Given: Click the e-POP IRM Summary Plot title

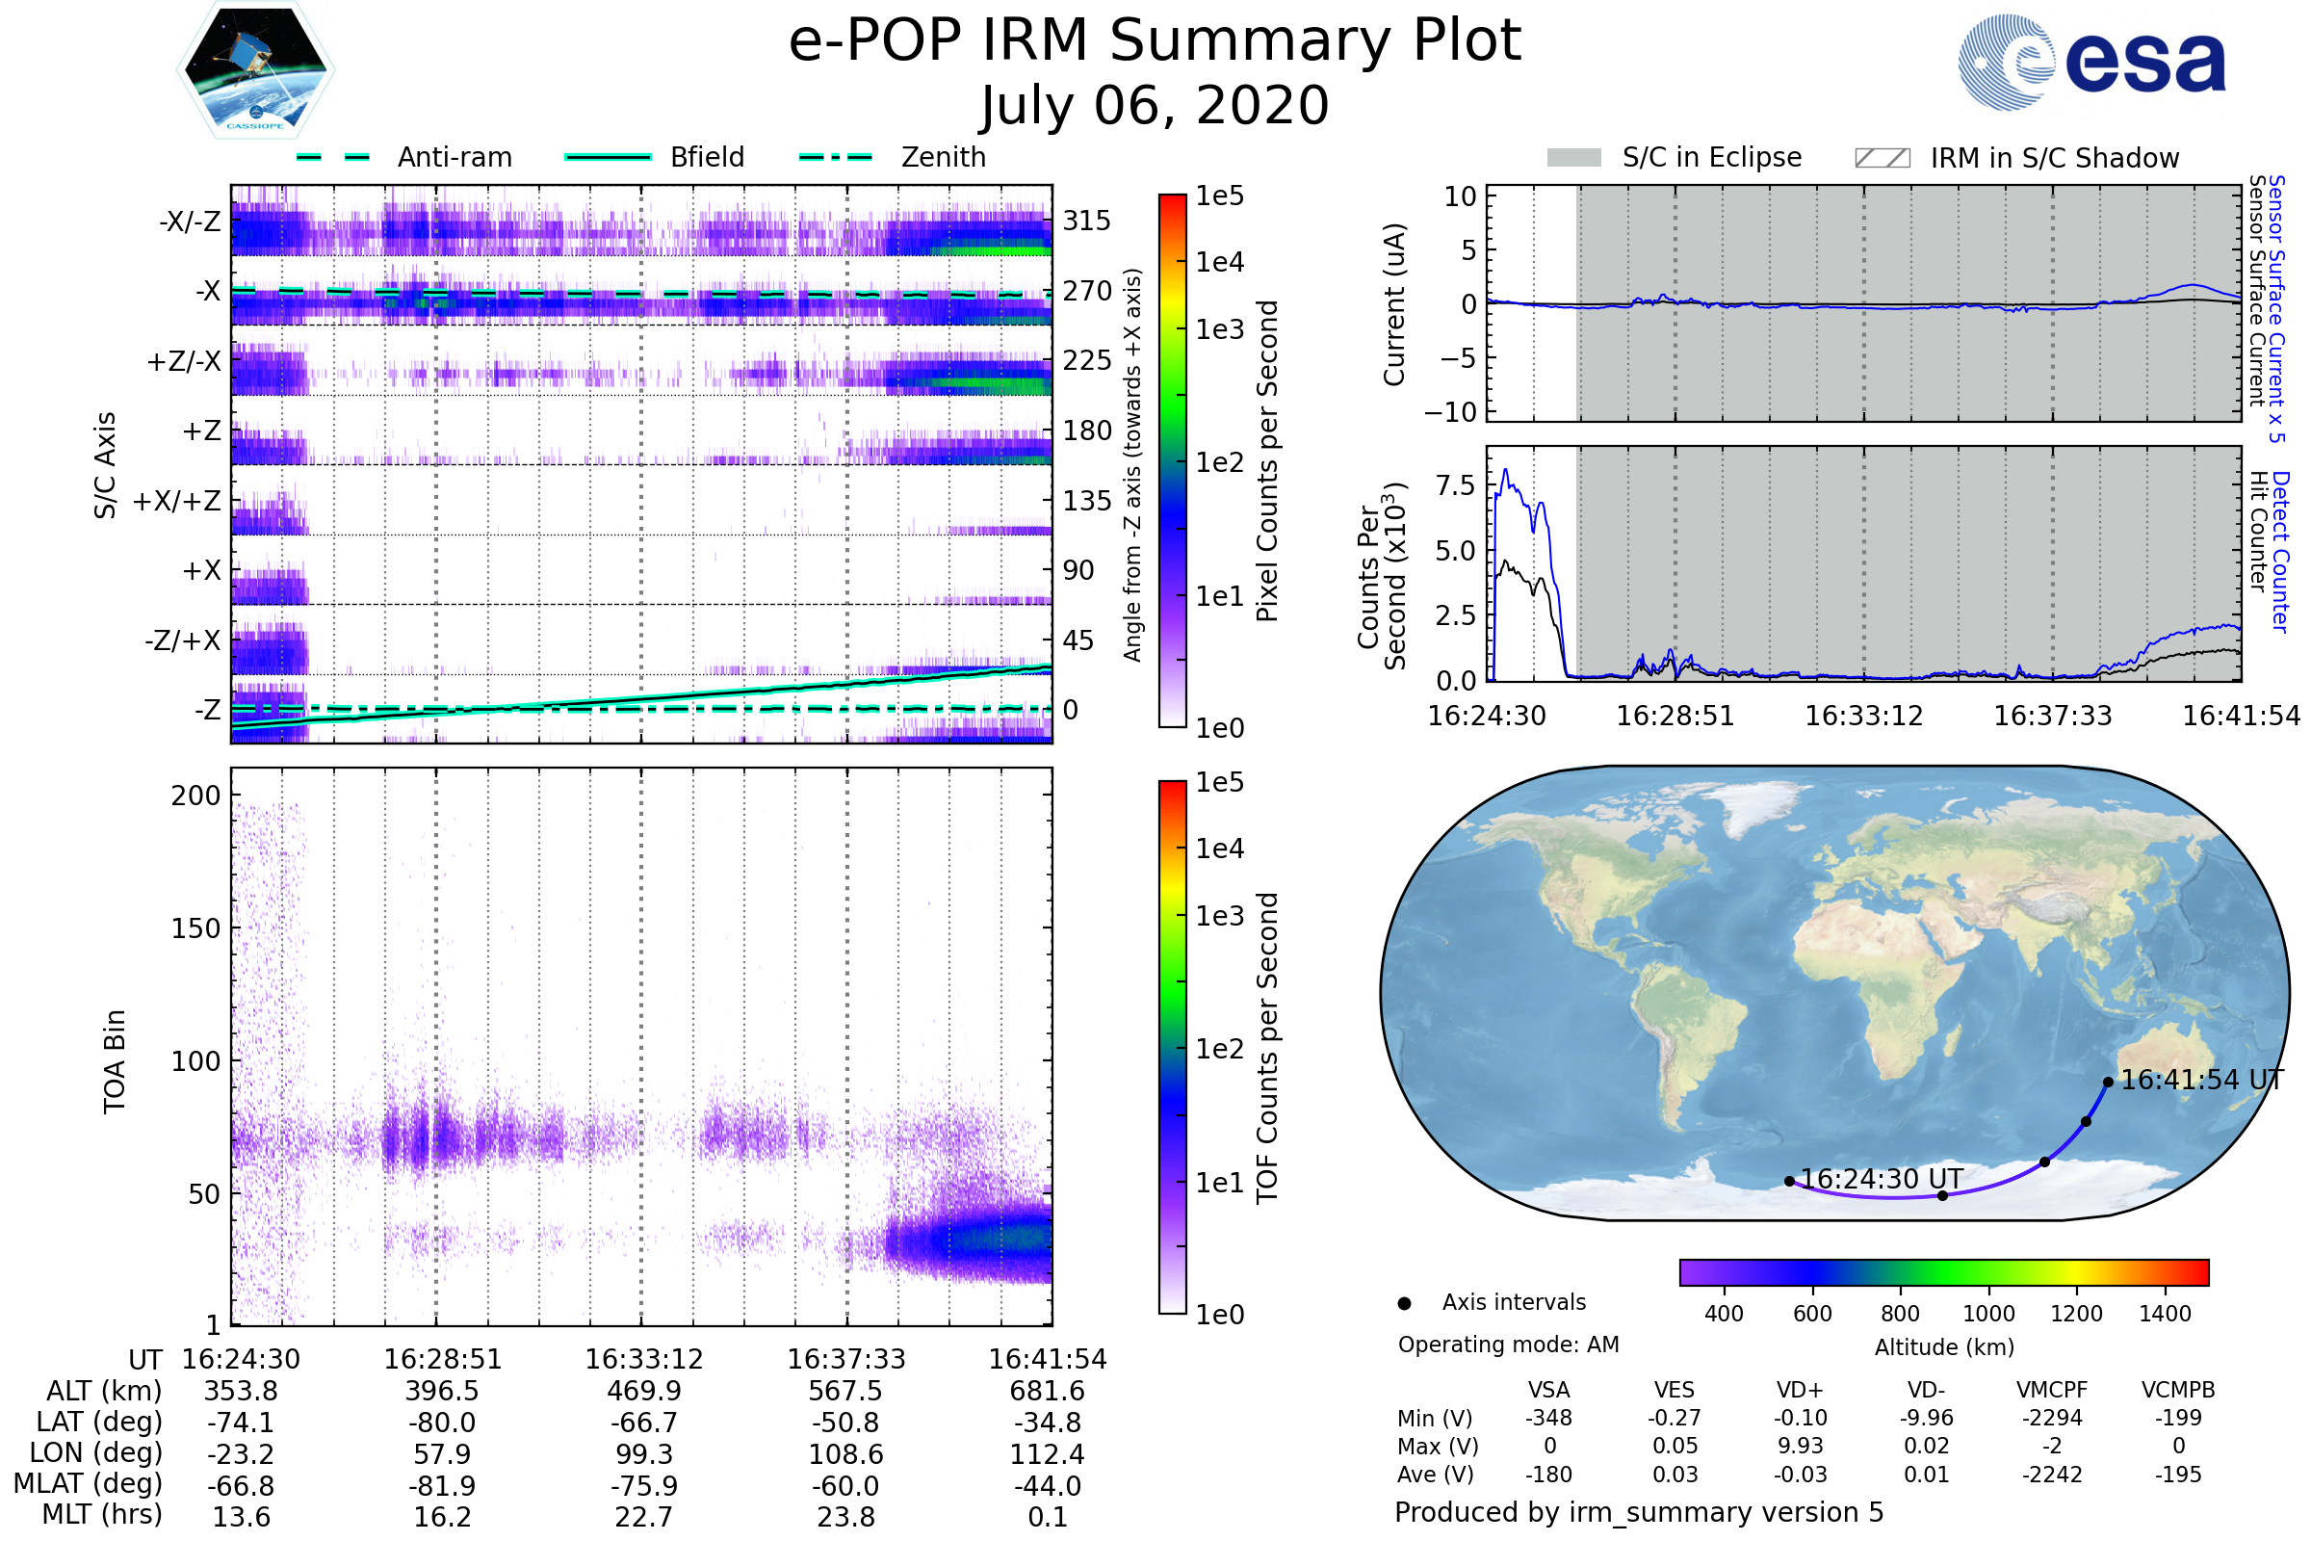Looking at the screenshot, I should tap(1155, 41).
